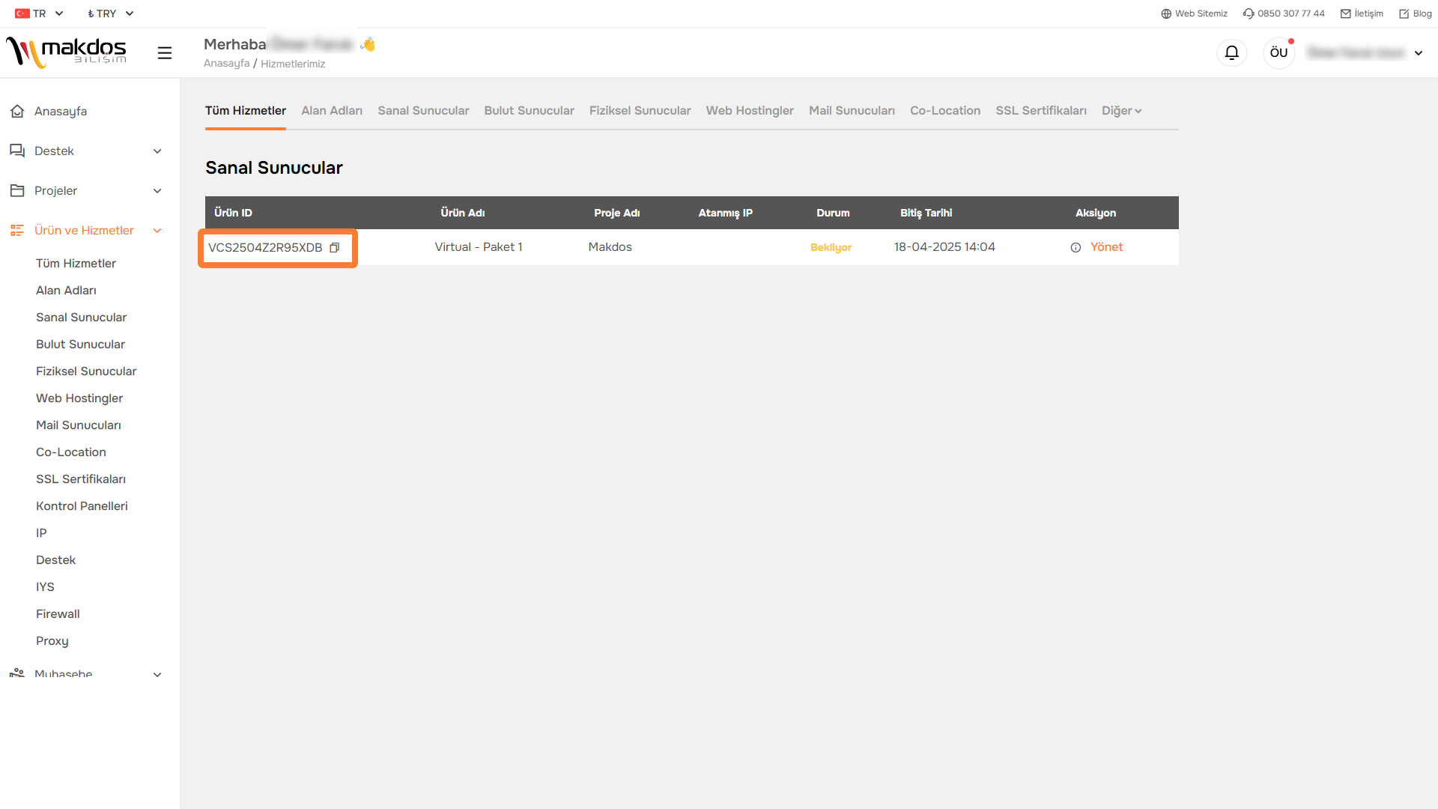Screen dimensions: 1438x809
Task: Copy the product ID VCS2504Z2R95XDB
Action: click(335, 248)
